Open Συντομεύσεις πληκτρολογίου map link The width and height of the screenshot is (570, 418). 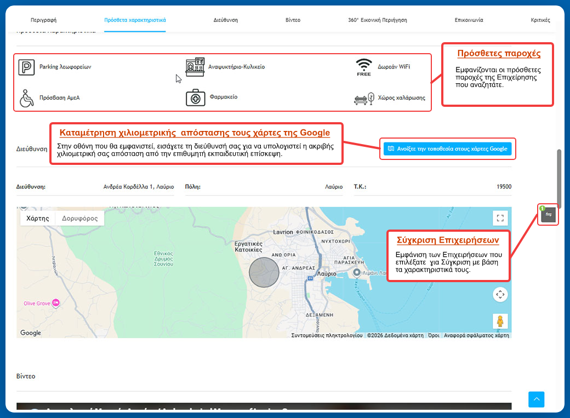tap(327, 335)
